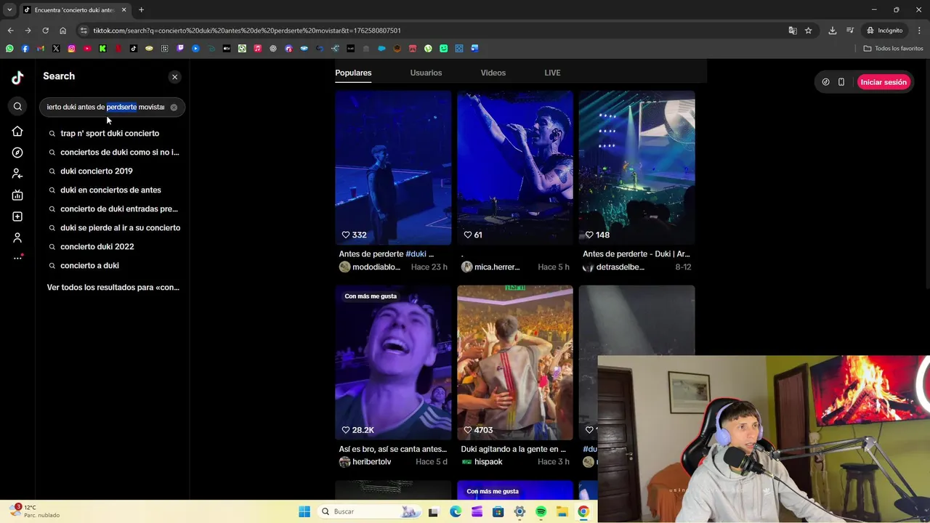Click the Incógnito profile chip
The height and width of the screenshot is (523, 930).
pyautogui.click(x=885, y=31)
